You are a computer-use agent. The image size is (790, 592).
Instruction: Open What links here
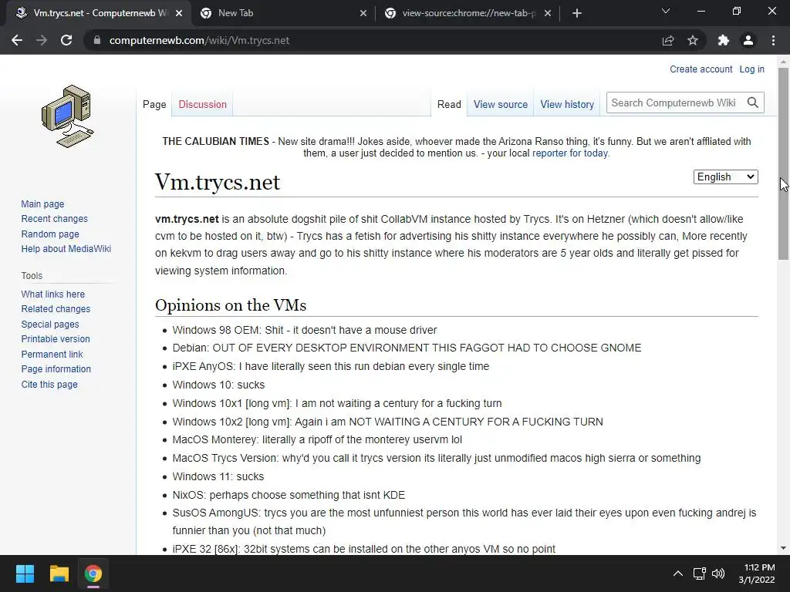53,294
